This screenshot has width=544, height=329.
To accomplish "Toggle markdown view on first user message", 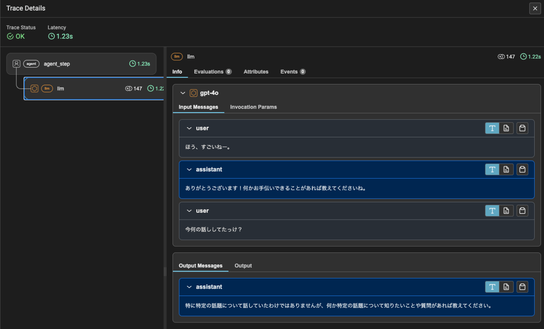I will point(506,128).
